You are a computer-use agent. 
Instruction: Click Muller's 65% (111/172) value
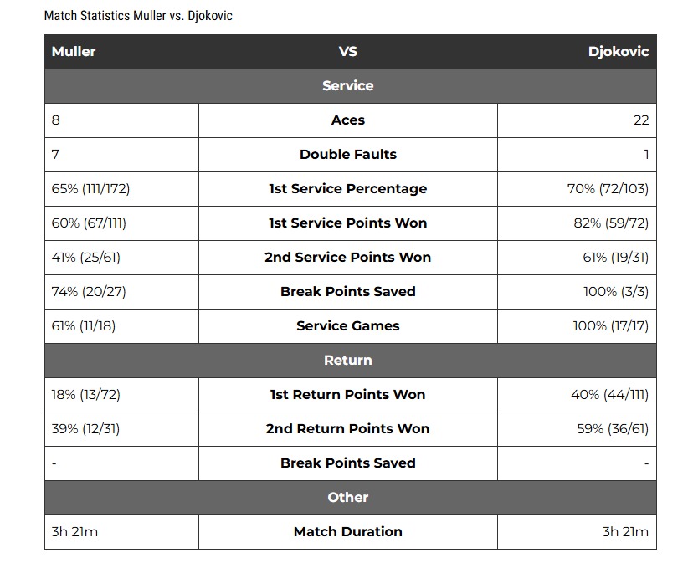91,188
